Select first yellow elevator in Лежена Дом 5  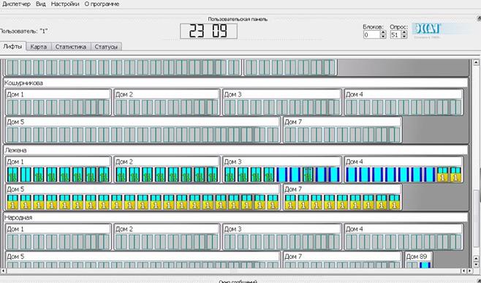coord(12,202)
